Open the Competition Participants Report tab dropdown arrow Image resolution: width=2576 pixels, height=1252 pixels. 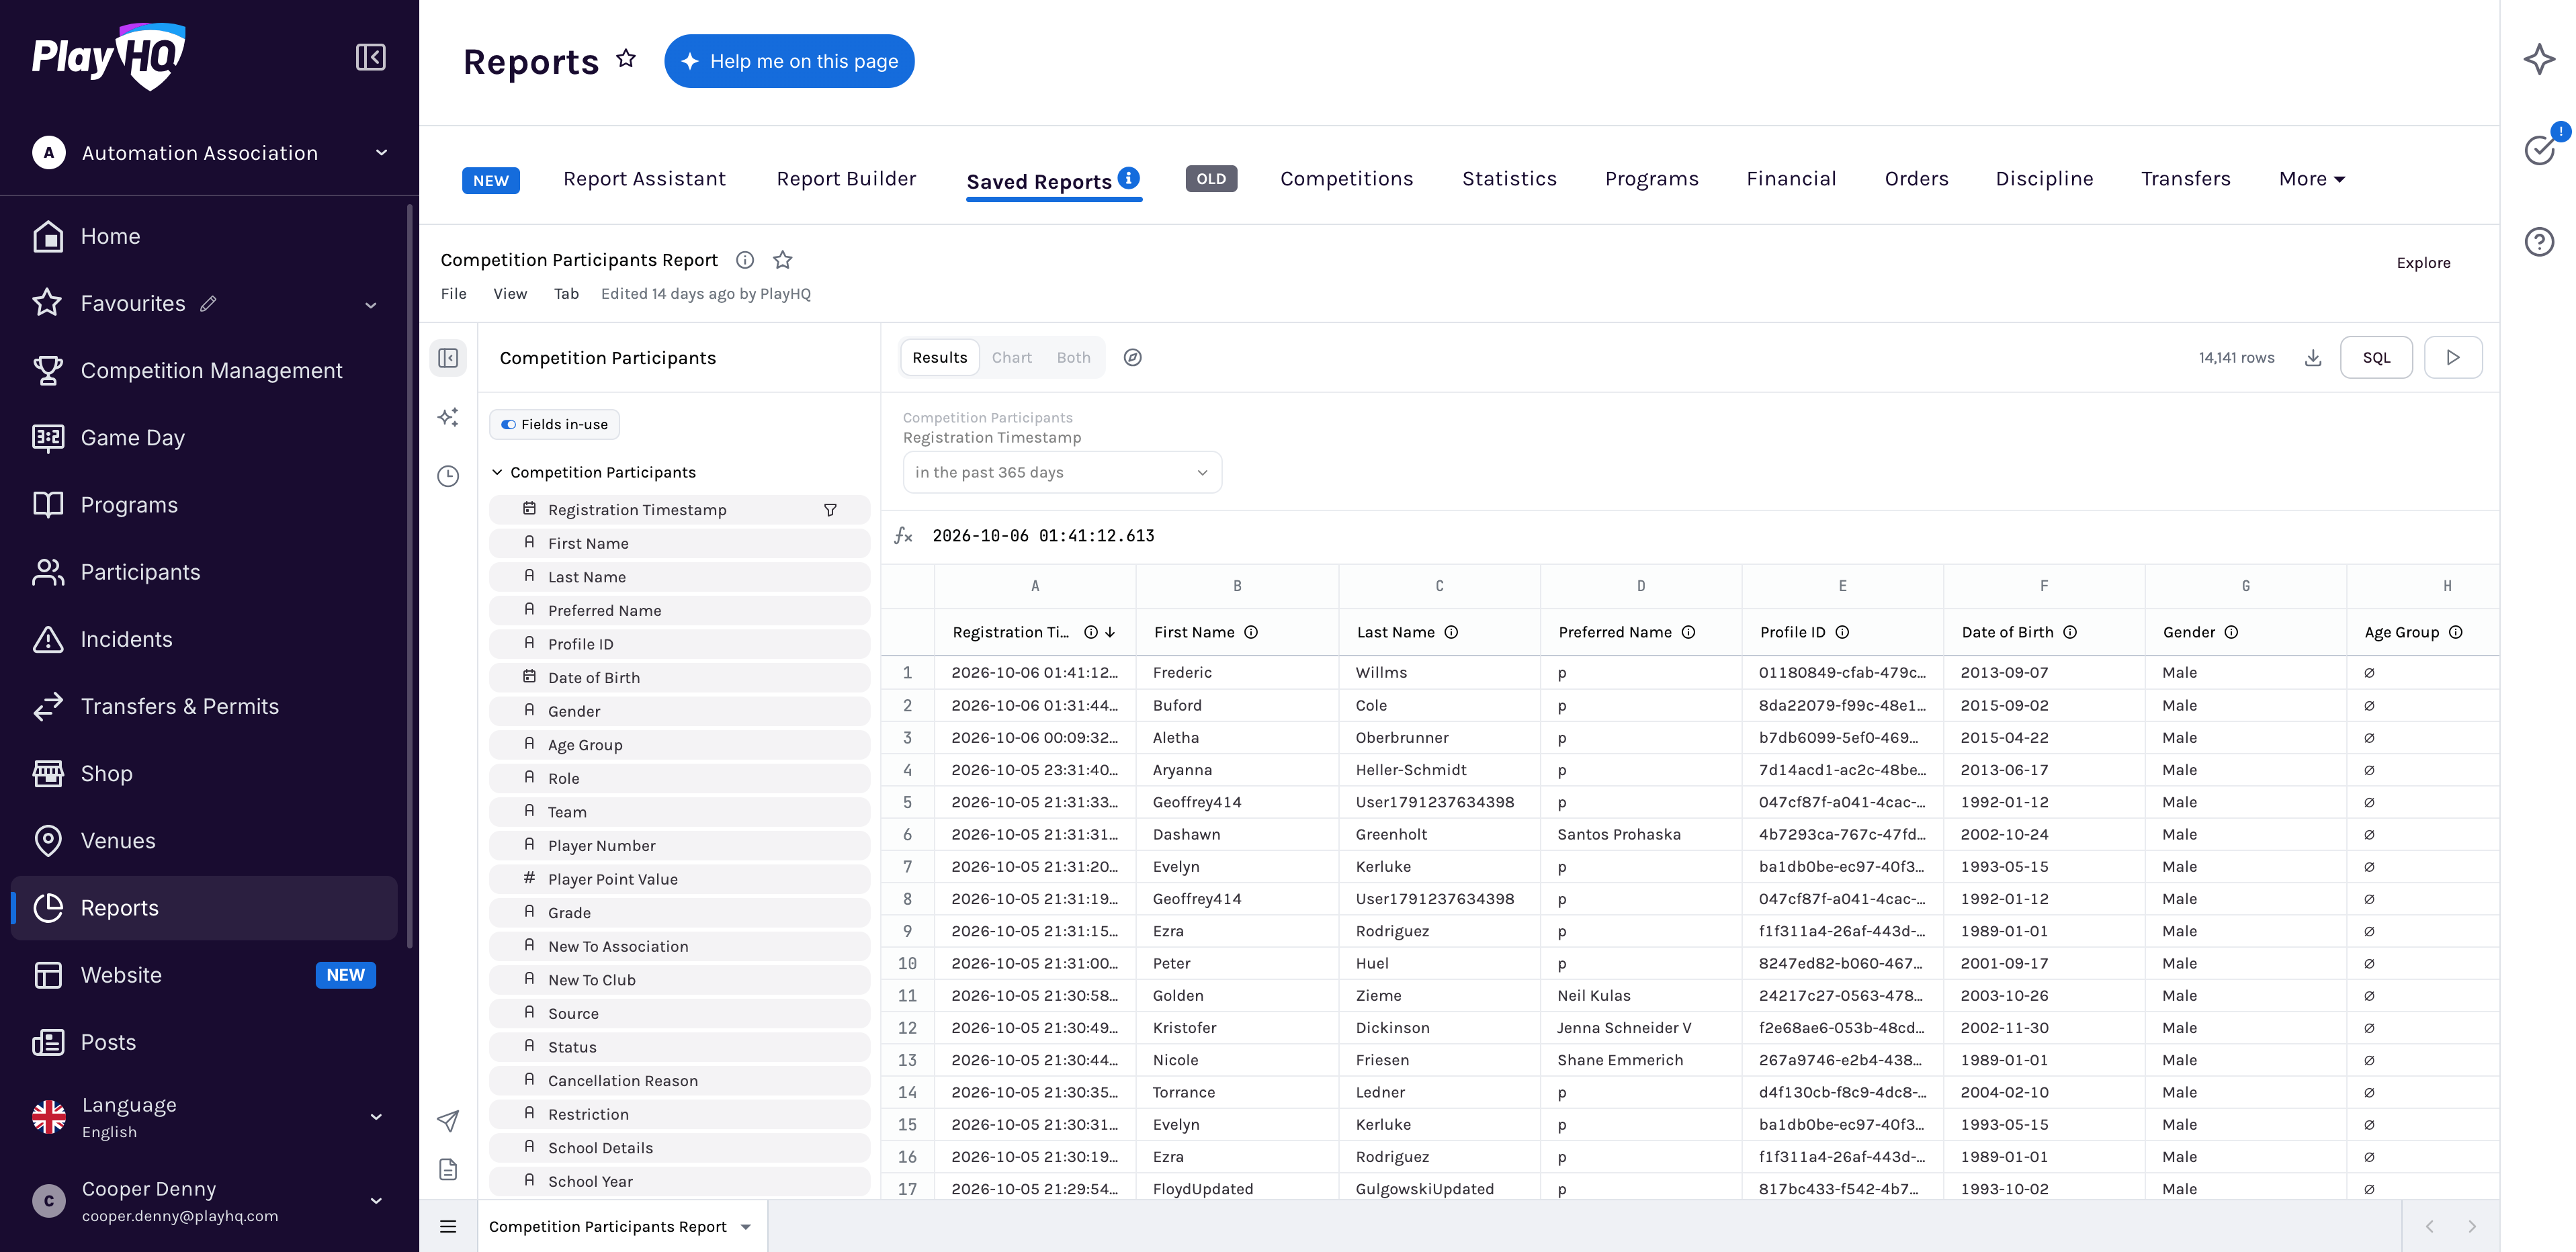tap(746, 1227)
